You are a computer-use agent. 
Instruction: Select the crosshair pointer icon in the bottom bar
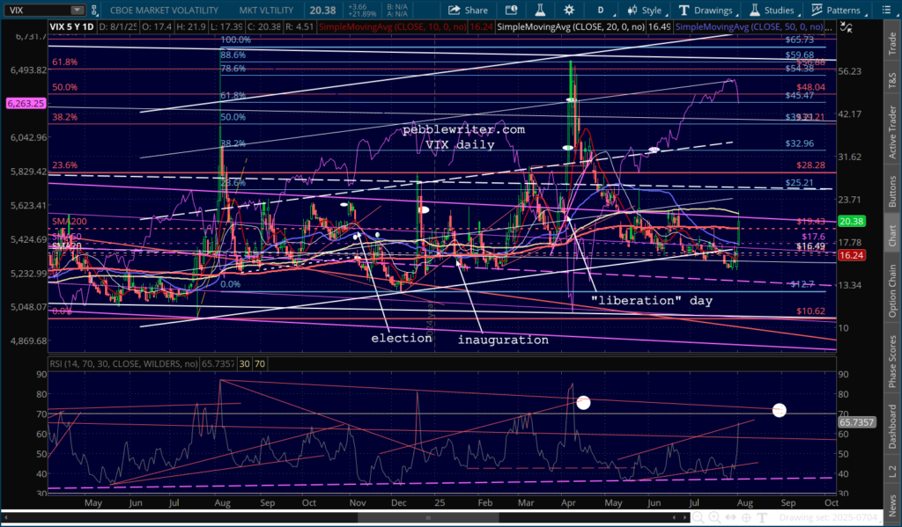pos(746,518)
